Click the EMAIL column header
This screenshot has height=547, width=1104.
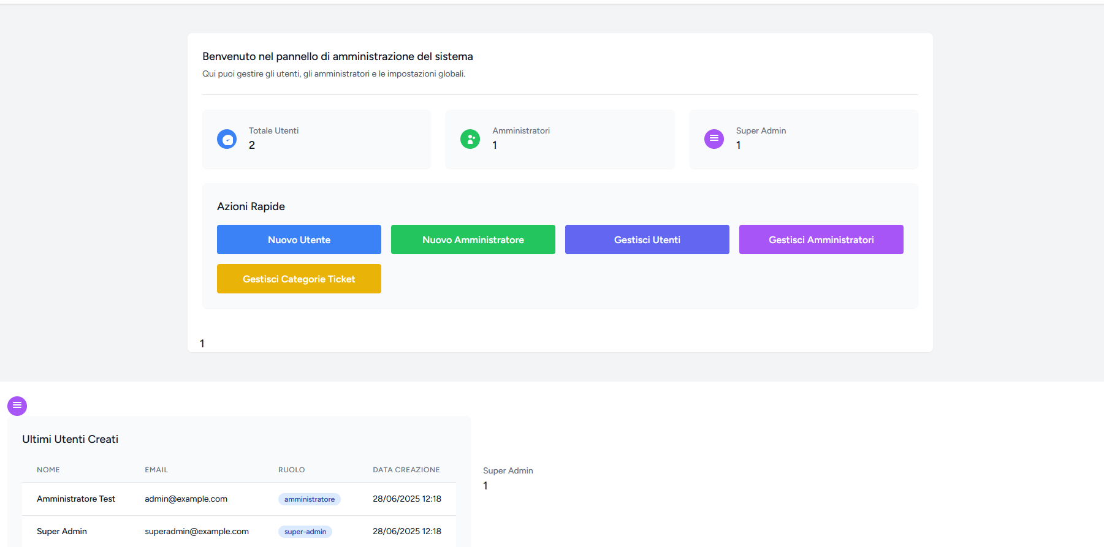pyautogui.click(x=156, y=470)
